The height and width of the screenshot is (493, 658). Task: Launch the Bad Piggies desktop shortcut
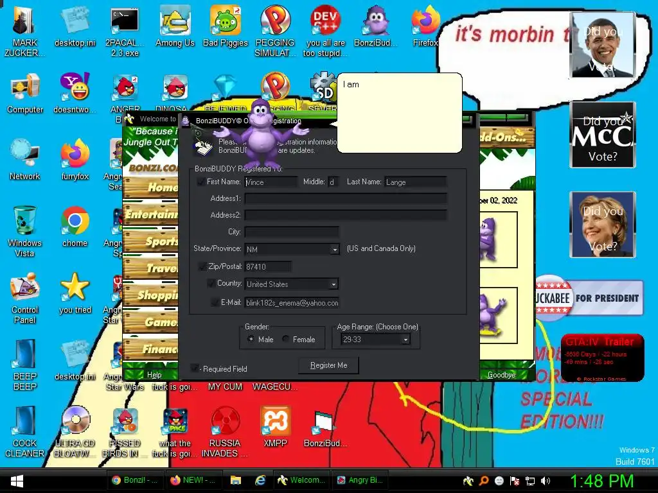(x=226, y=26)
